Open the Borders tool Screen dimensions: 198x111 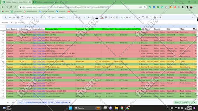click(x=106, y=17)
